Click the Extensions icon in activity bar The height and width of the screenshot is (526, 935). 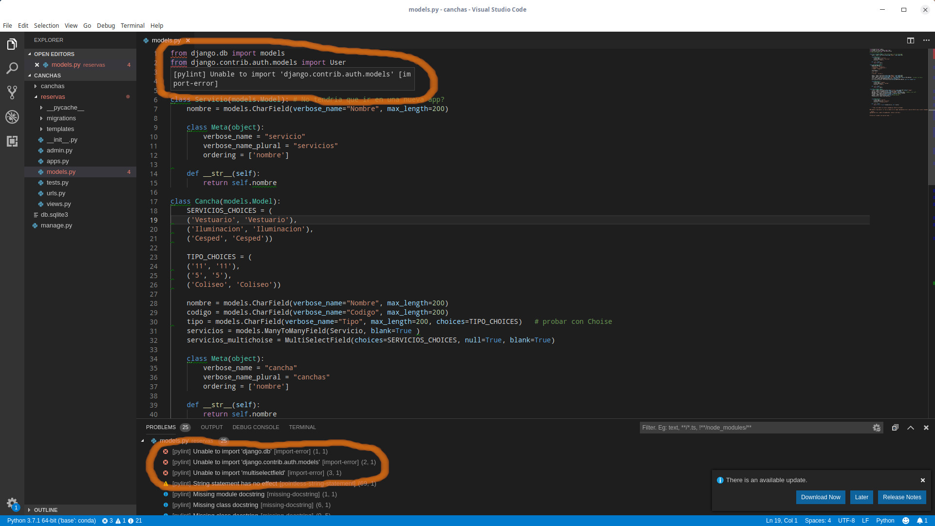[12, 141]
